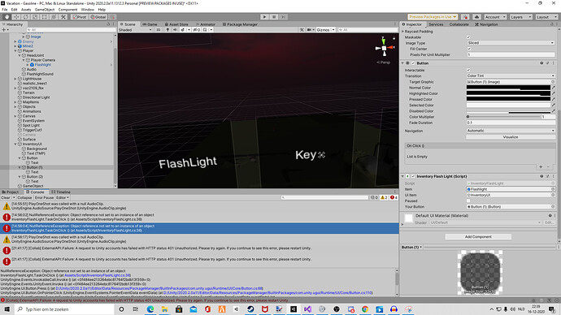Toggle the Interactable checkbox
Viewport: 561px width, 315px height.
pyautogui.click(x=468, y=70)
